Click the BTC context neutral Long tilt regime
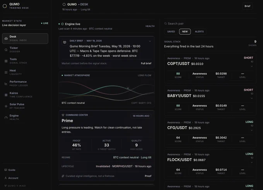The width and height of the screenshot is (263, 190). 132,157
